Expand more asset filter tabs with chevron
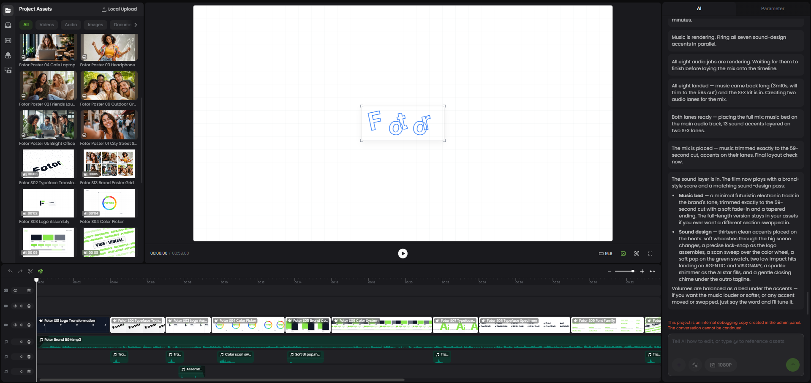This screenshot has height=383, width=811. 136,25
